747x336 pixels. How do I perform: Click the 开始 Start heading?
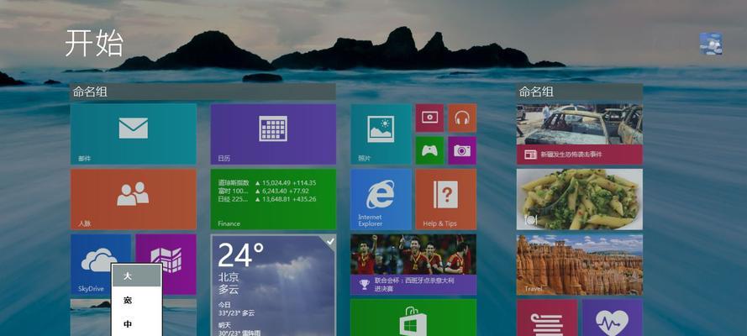pyautogui.click(x=94, y=43)
